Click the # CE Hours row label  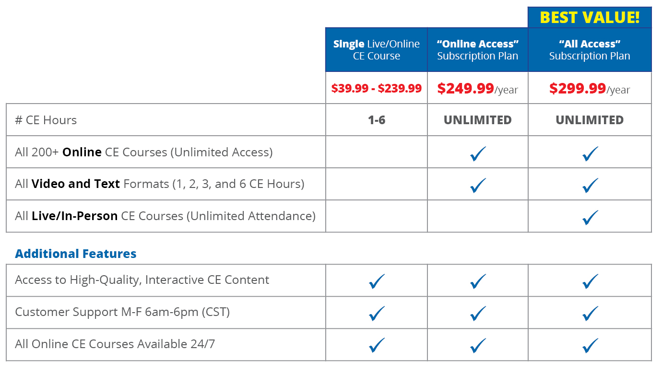click(46, 120)
